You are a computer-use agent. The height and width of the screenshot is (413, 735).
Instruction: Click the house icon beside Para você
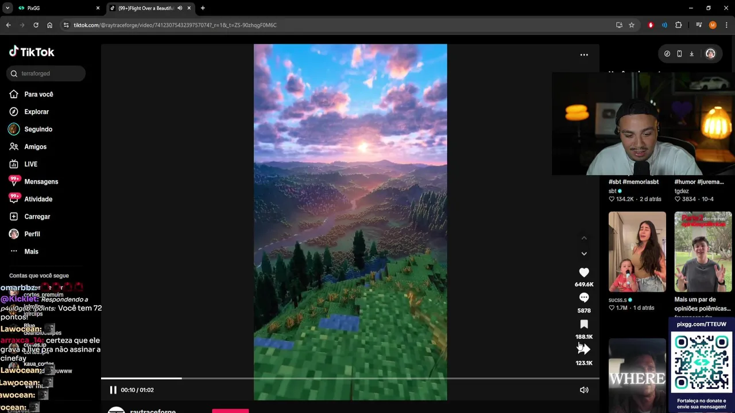point(14,94)
